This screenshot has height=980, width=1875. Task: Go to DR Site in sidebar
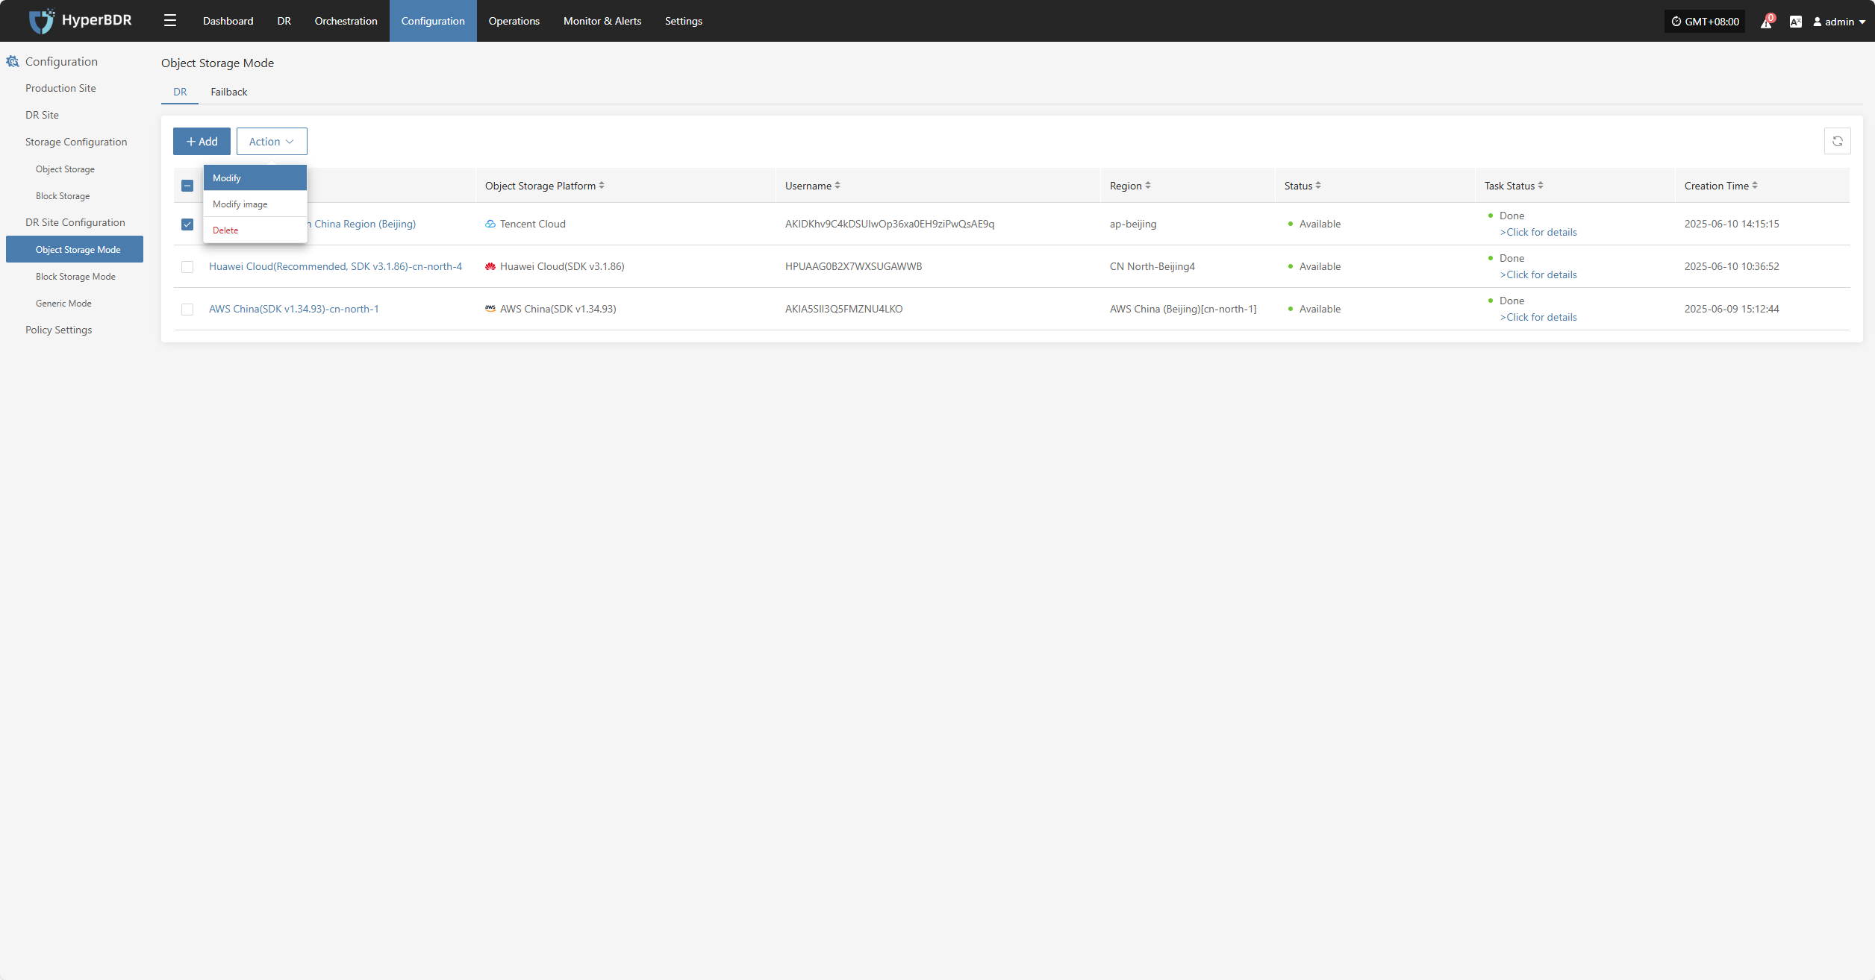[x=42, y=115]
